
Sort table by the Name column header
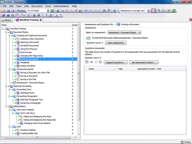(x=102, y=69)
